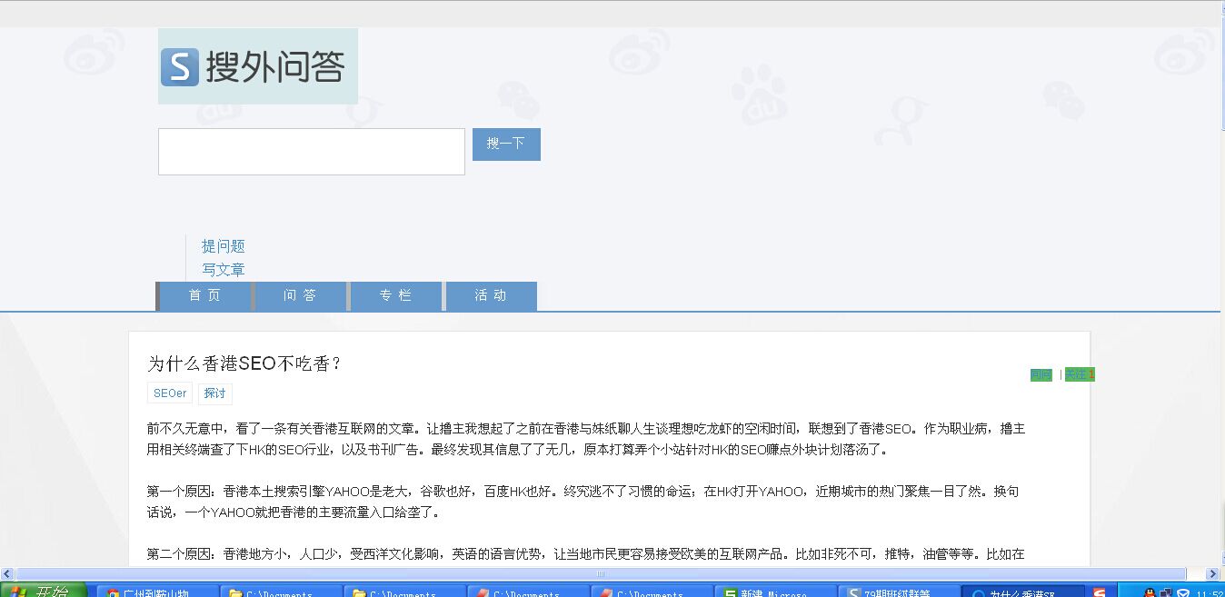Click the 写文章 link

pyautogui.click(x=223, y=270)
